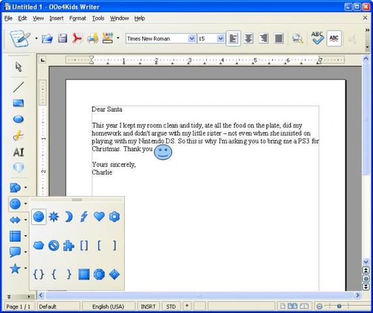Pick the Lightning Bolt symbol shape

click(x=83, y=216)
